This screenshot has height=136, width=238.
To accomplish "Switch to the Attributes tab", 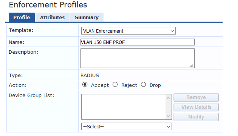I will click(52, 17).
